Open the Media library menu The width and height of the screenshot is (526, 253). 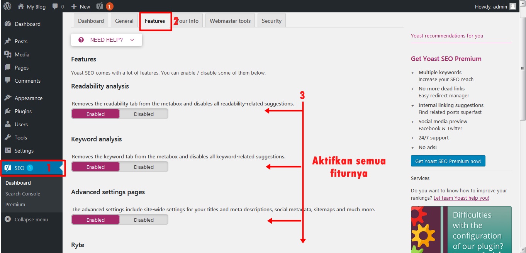point(22,54)
